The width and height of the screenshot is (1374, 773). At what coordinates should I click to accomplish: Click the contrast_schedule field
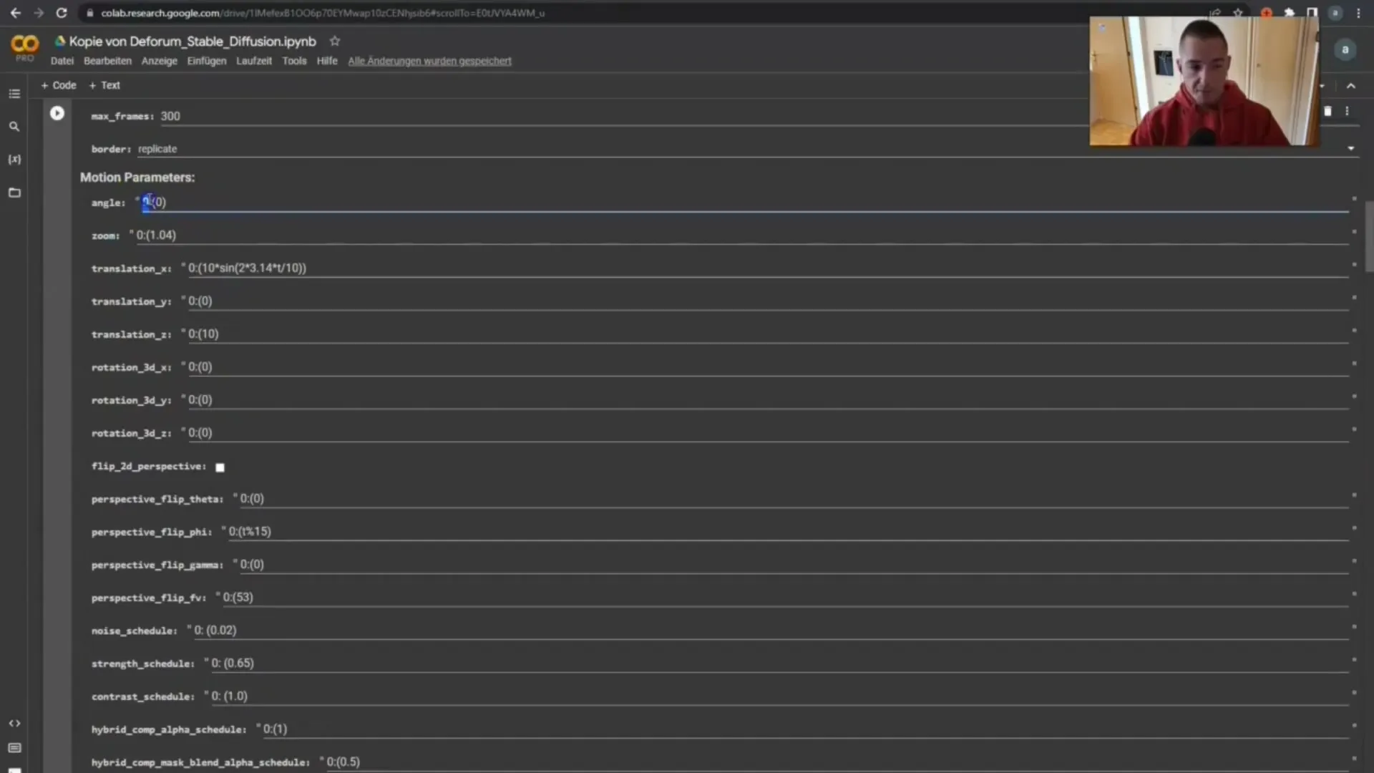[779, 696]
